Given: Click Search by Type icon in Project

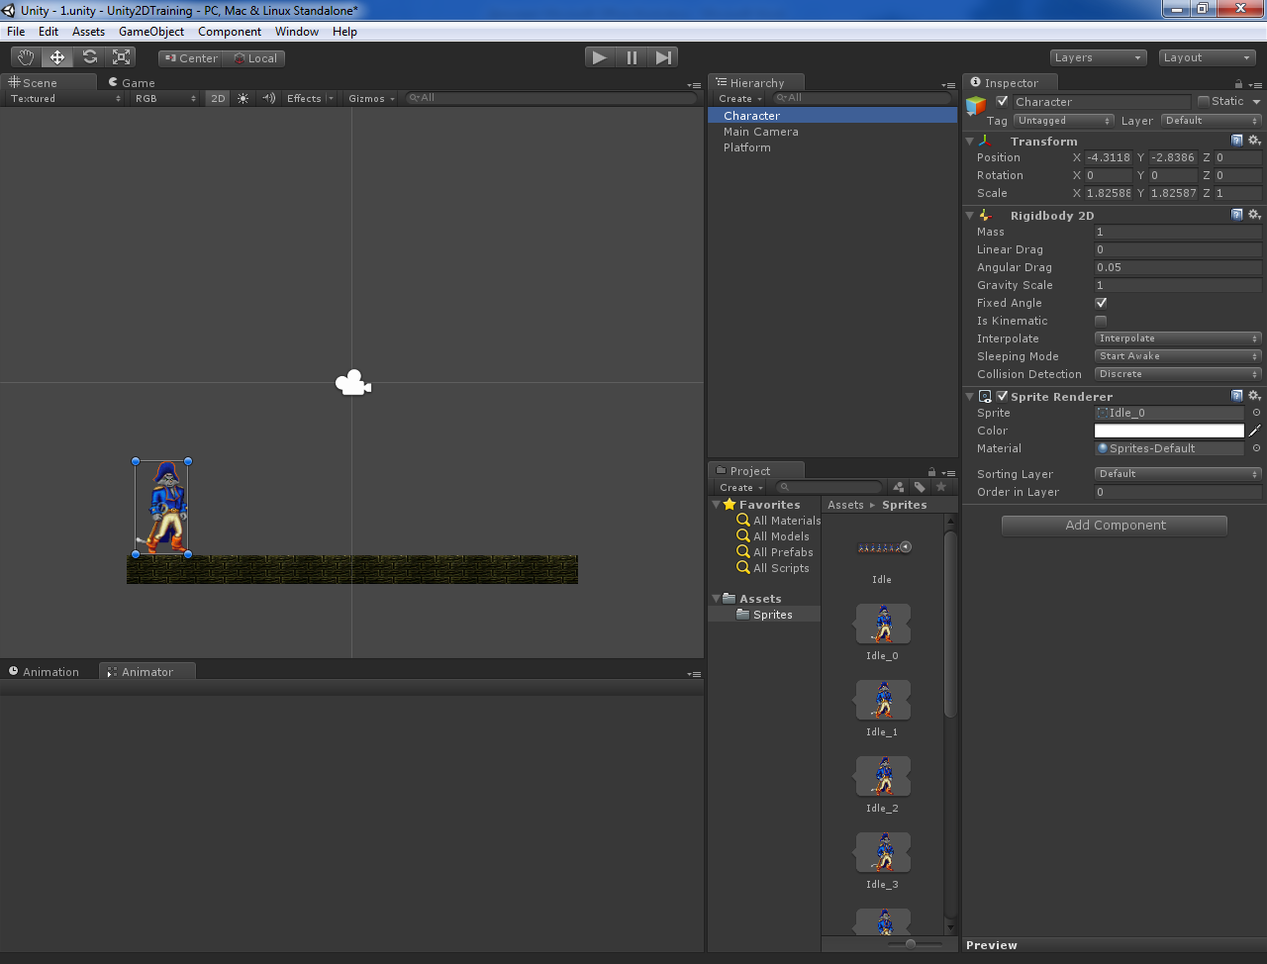Looking at the screenshot, I should point(899,487).
